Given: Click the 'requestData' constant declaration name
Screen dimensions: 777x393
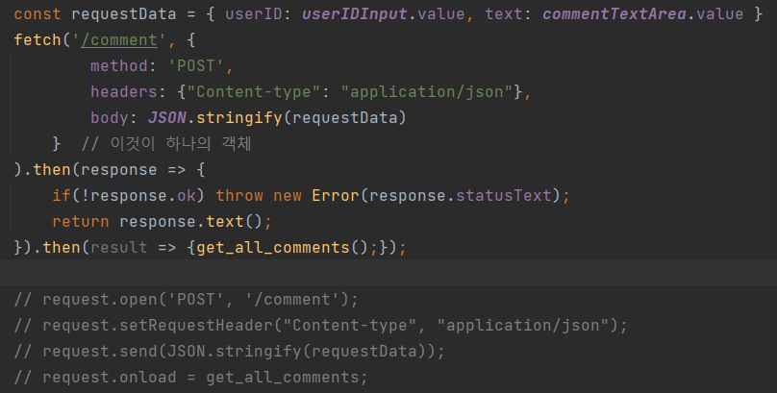Looking at the screenshot, I should click(x=123, y=13).
